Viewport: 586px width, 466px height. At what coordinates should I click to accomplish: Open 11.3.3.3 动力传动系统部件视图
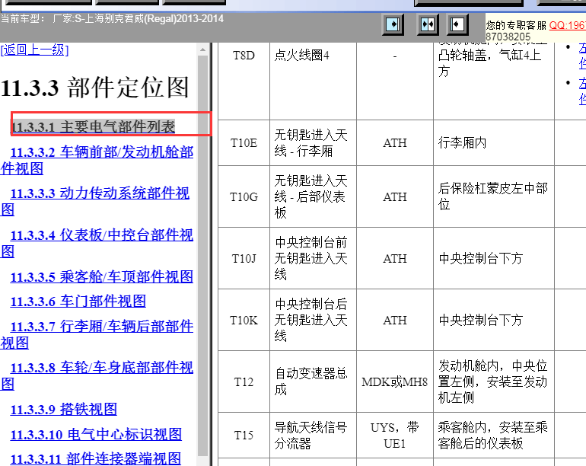[x=95, y=201]
